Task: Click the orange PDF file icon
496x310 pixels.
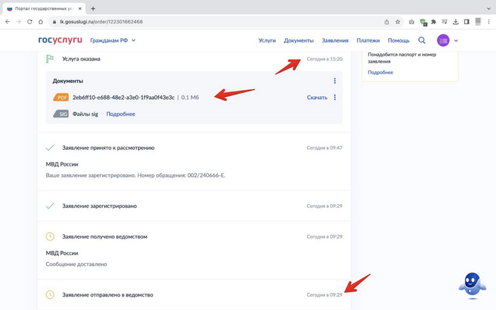Action: 61,98
